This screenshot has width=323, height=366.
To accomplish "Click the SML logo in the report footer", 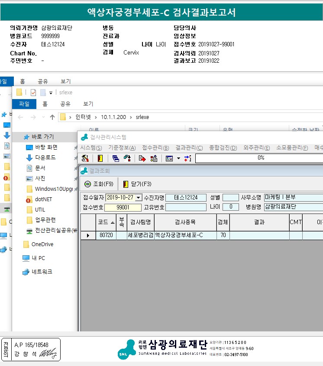I will click(x=126, y=350).
